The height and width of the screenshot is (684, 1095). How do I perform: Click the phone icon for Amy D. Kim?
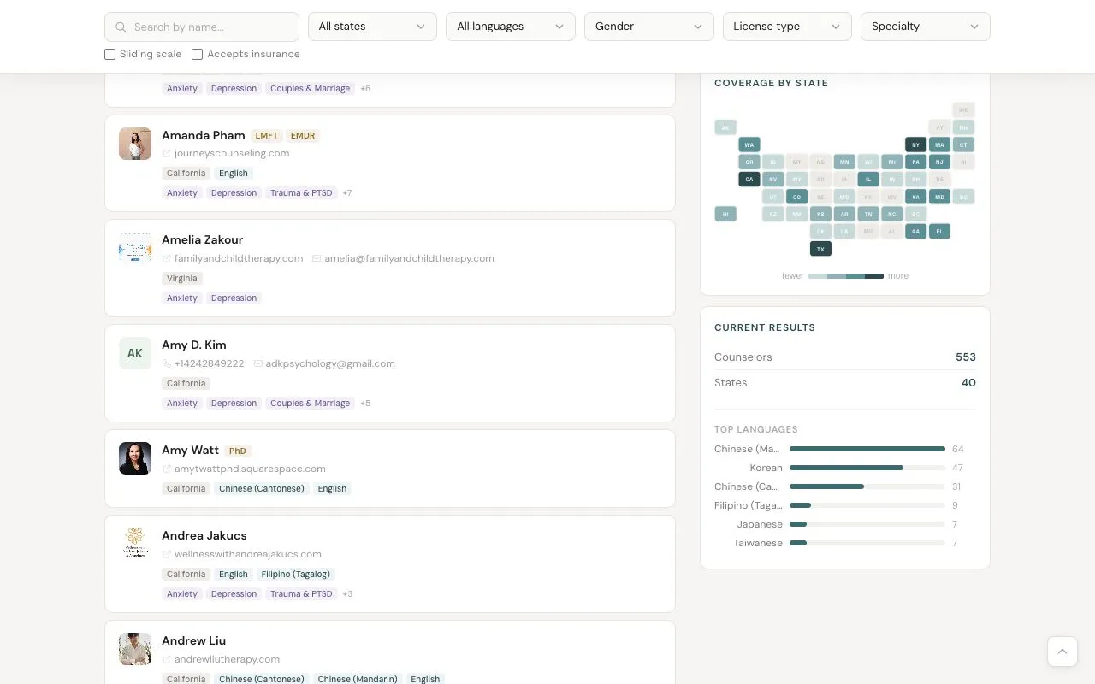(167, 364)
